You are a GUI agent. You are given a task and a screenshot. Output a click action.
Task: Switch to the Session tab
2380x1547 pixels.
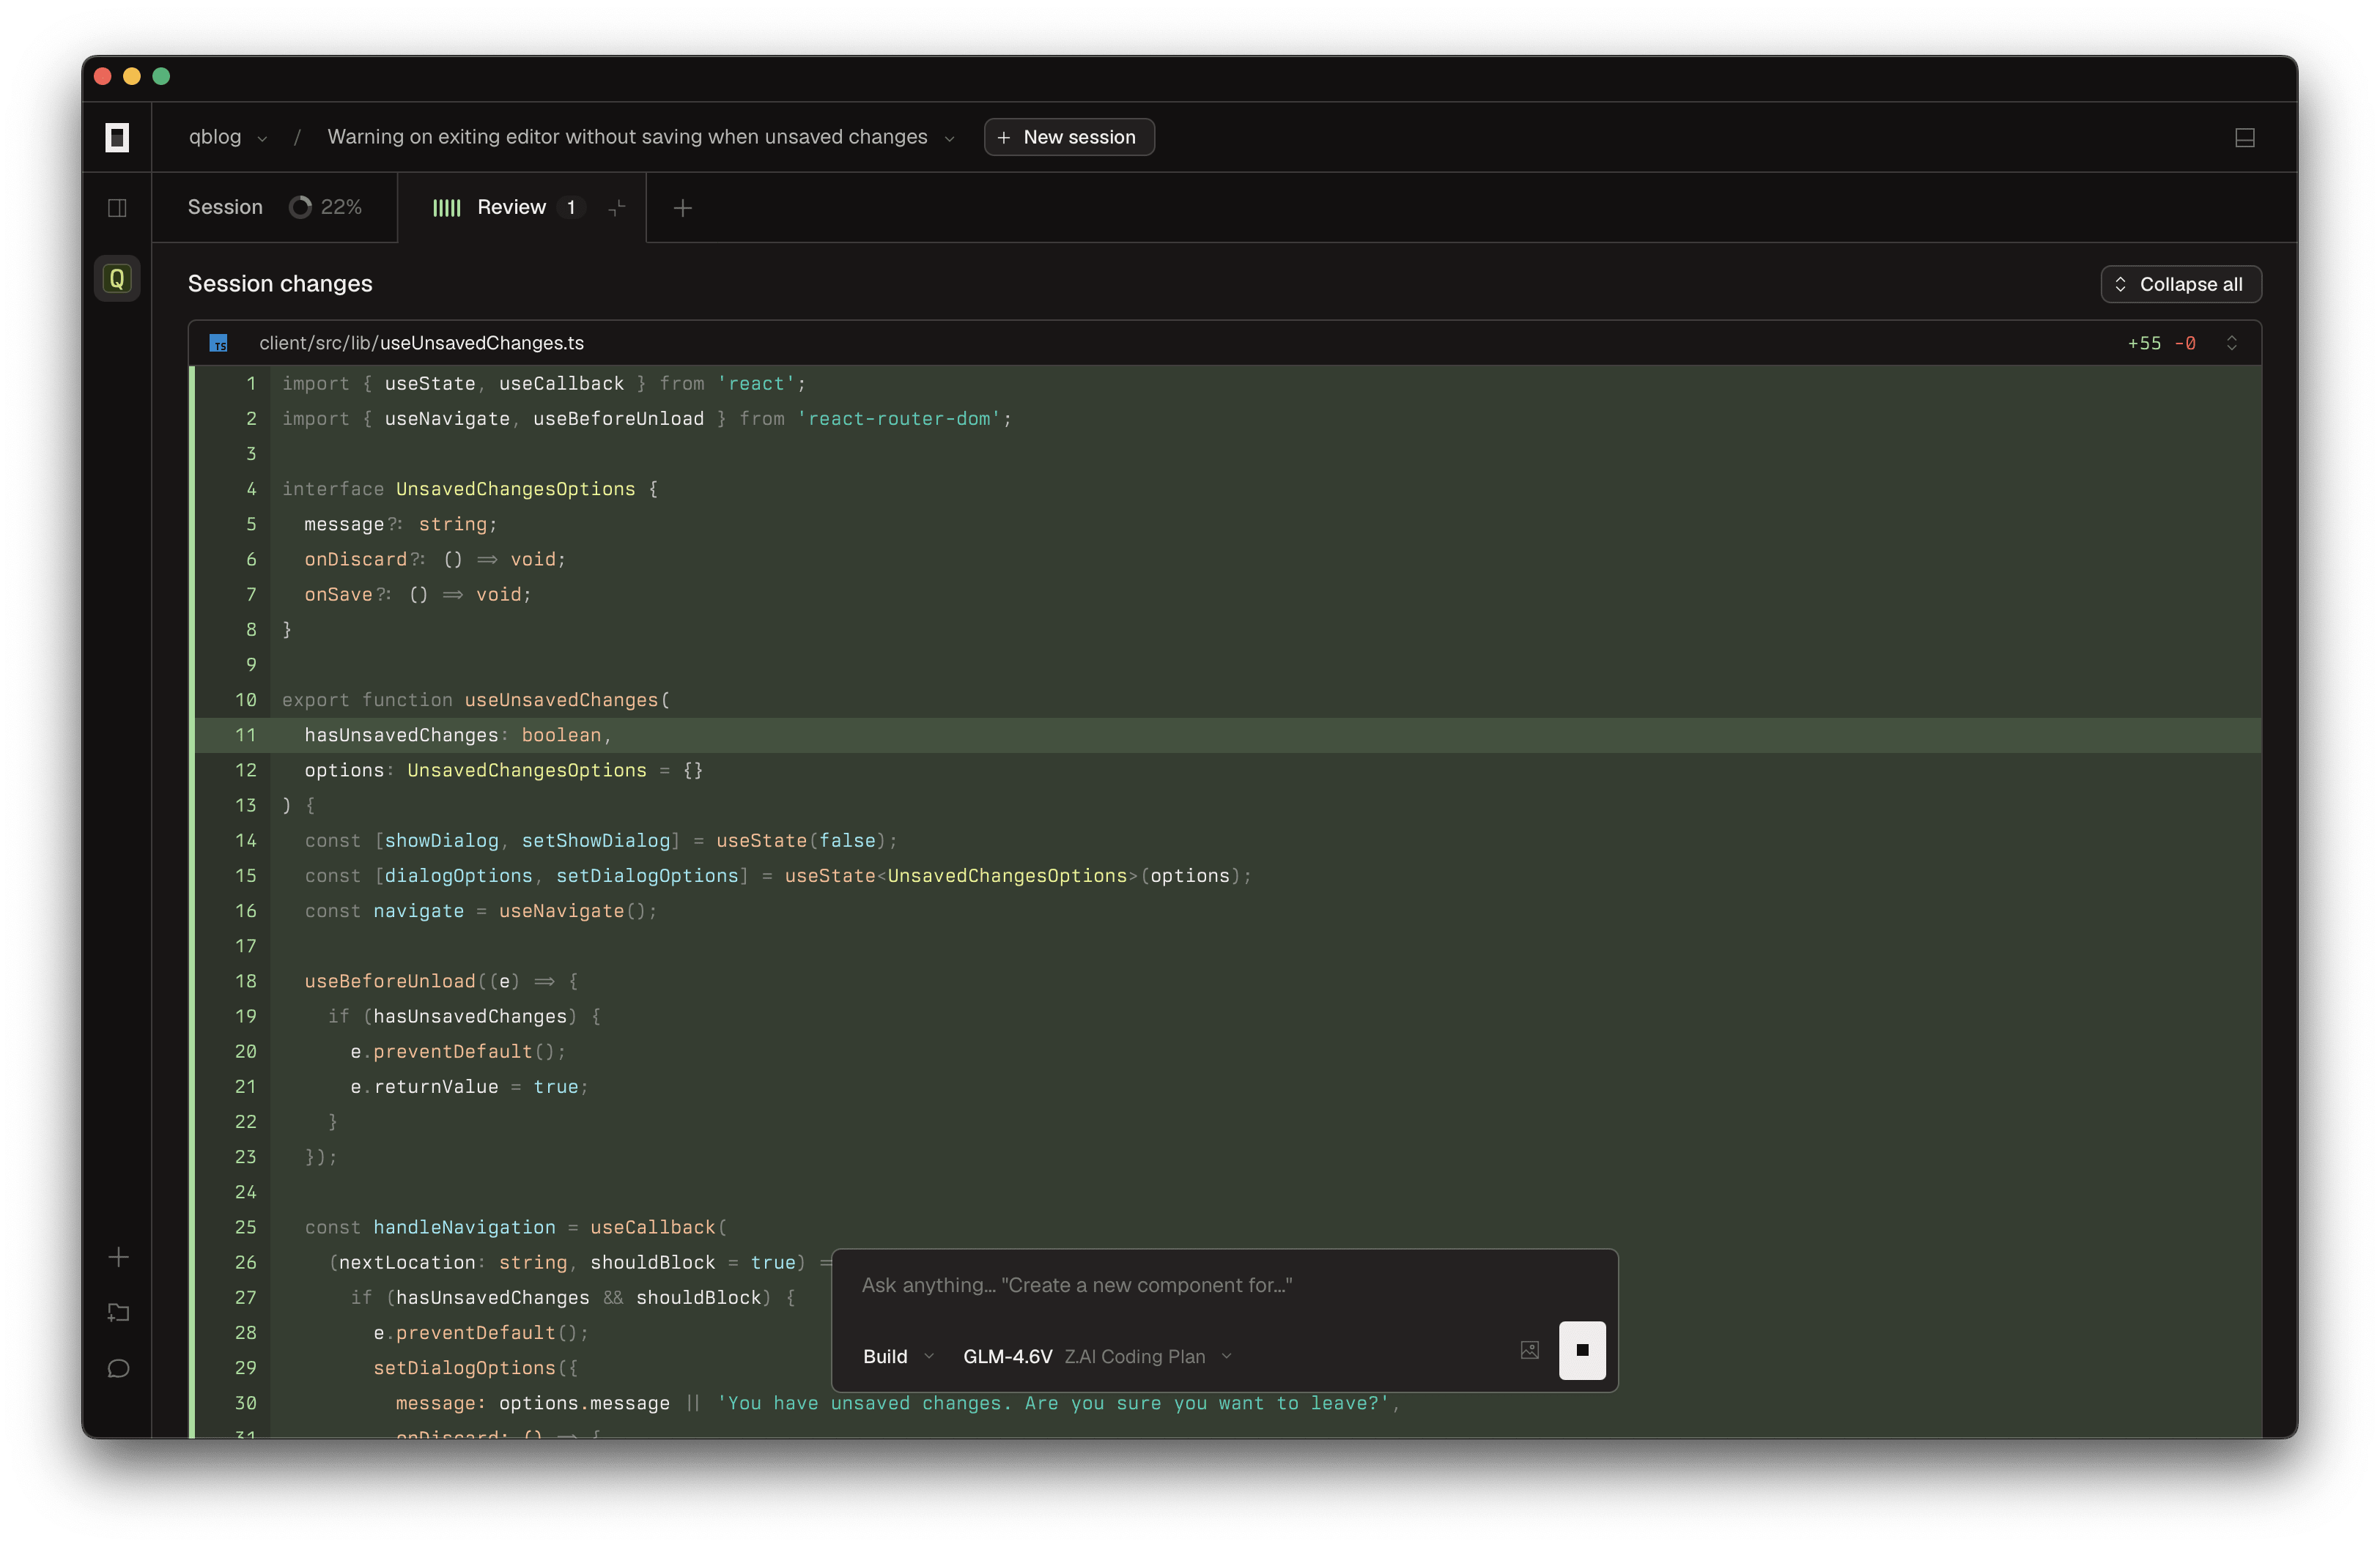226,208
